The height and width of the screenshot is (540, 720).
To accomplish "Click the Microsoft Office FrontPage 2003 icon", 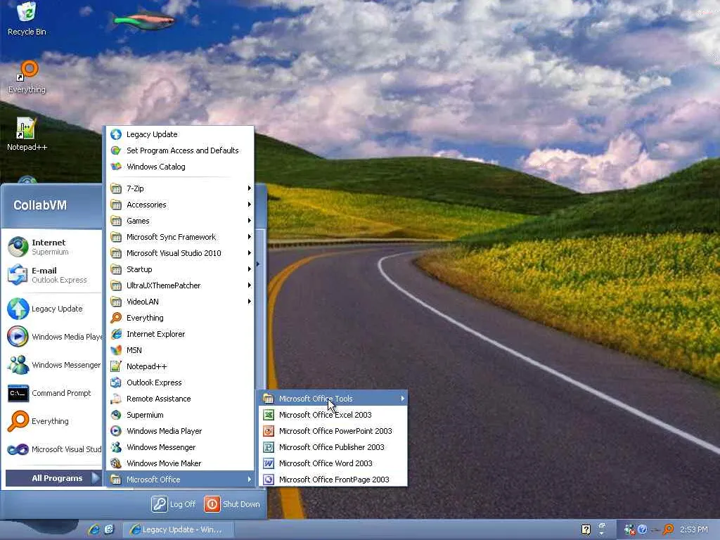I will (x=269, y=480).
